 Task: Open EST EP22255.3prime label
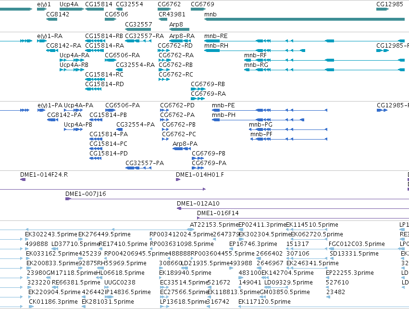click(350, 273)
